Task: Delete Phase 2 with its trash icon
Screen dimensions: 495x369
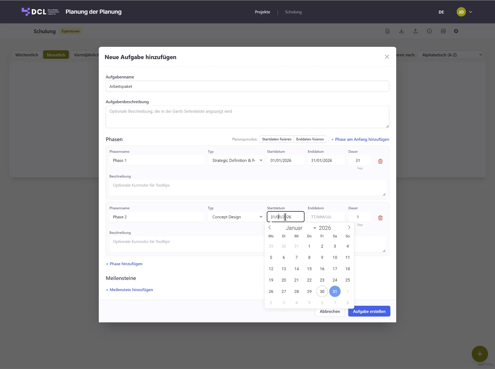Action: click(380, 218)
